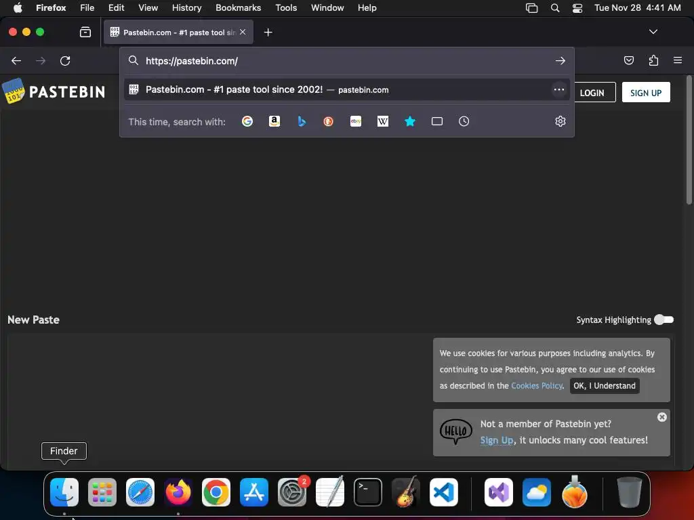694x520 pixels.
Task: Launch Google Chrome from the Dock
Action: pyautogui.click(x=216, y=492)
